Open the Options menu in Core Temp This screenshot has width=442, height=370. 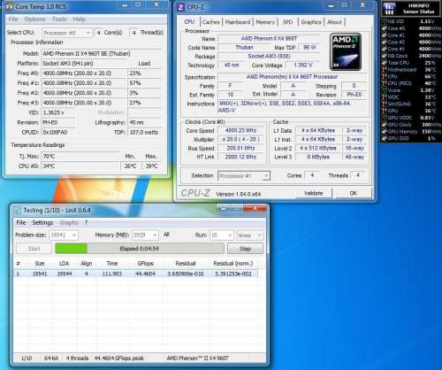coord(34,19)
